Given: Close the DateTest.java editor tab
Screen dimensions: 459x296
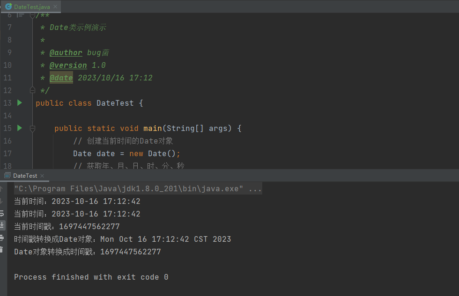Looking at the screenshot, I should coord(55,7).
